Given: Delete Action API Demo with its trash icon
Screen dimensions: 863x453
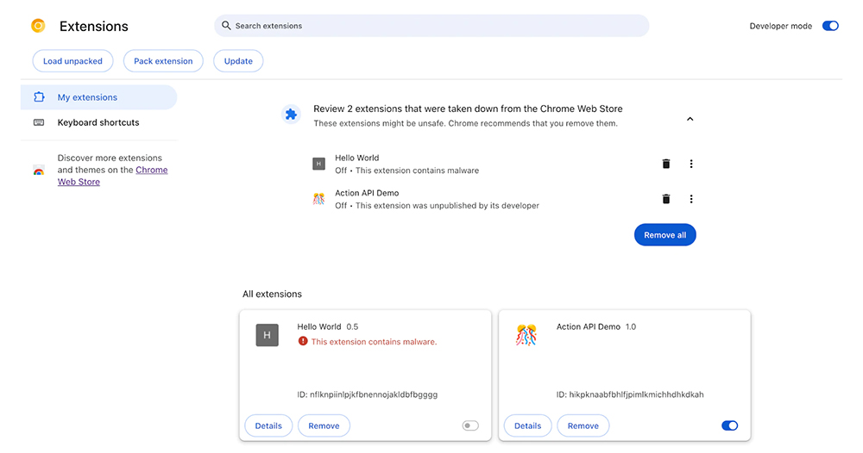Looking at the screenshot, I should (666, 199).
